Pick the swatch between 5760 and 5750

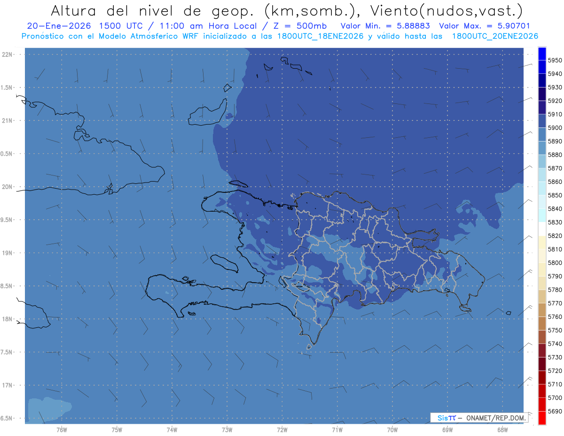click(x=542, y=324)
